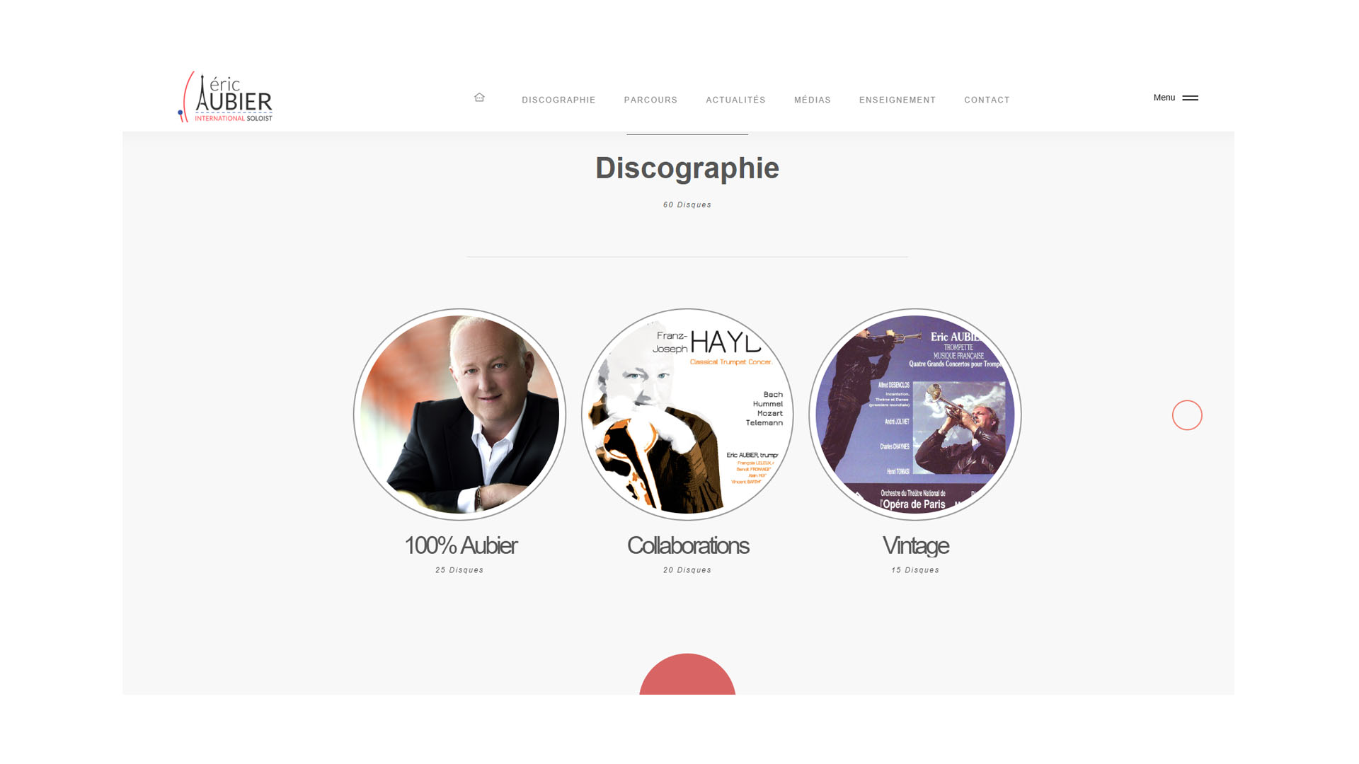Click the Menu text label
Image resolution: width=1359 pixels, height=764 pixels.
tap(1164, 98)
